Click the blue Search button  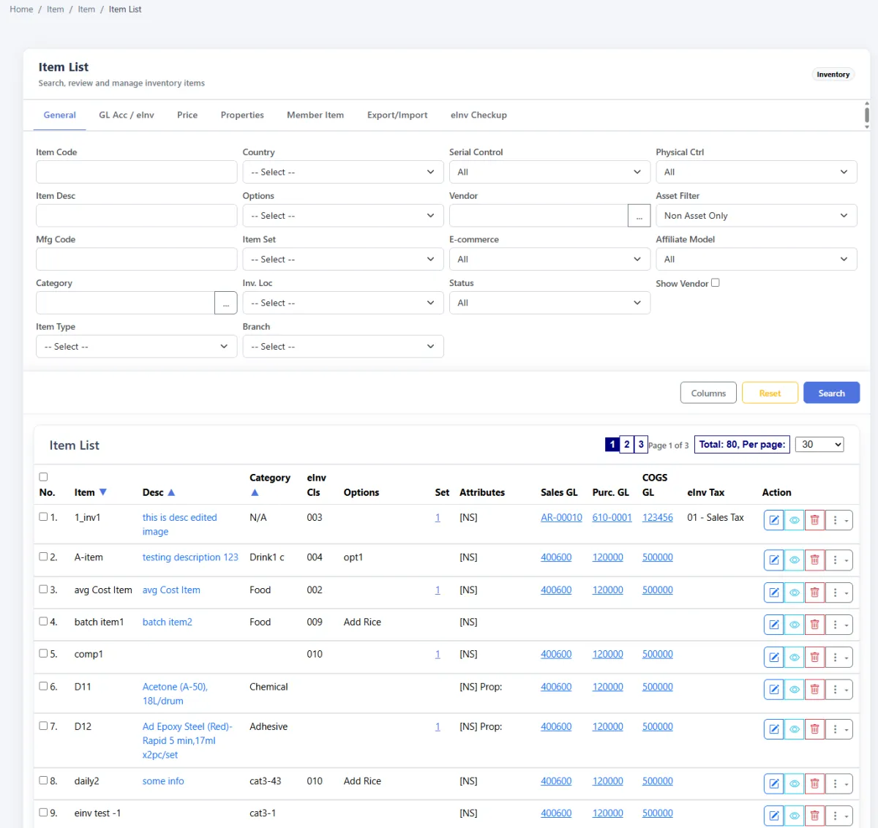(831, 393)
